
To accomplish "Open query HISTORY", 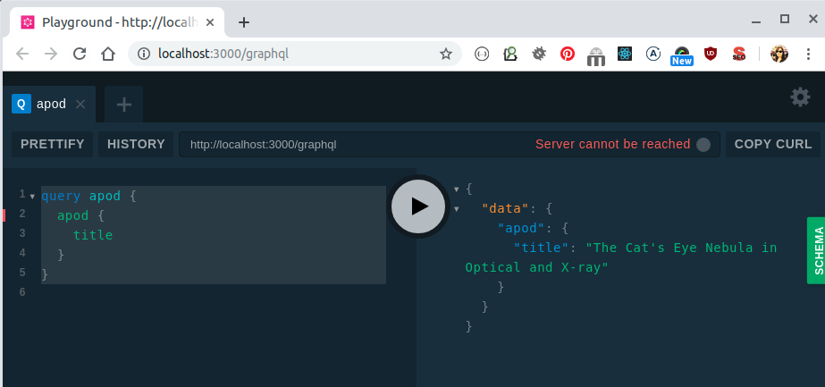I will (x=136, y=144).
